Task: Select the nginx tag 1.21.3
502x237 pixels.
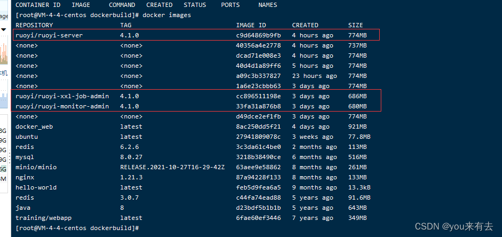Action: [131, 177]
